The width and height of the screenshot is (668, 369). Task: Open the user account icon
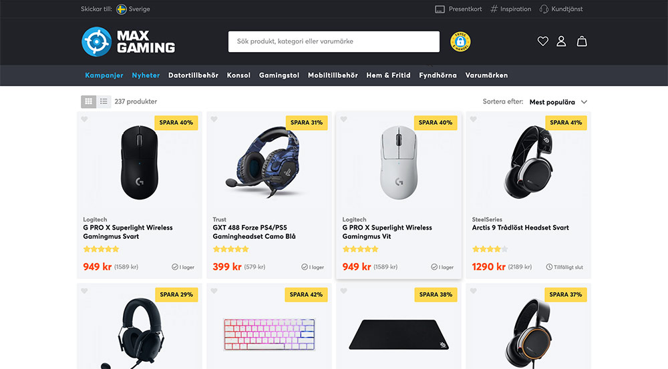pos(562,41)
